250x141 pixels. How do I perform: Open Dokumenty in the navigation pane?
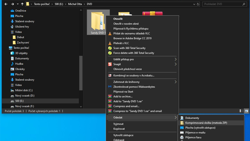[22, 58]
